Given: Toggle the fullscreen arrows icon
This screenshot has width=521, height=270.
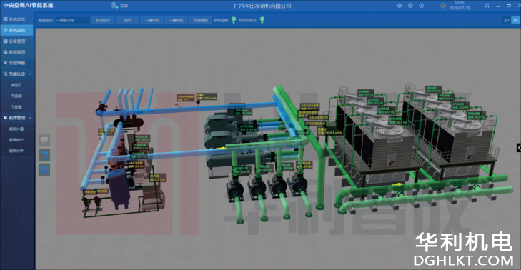Looking at the screenshot, I should pos(487,6).
